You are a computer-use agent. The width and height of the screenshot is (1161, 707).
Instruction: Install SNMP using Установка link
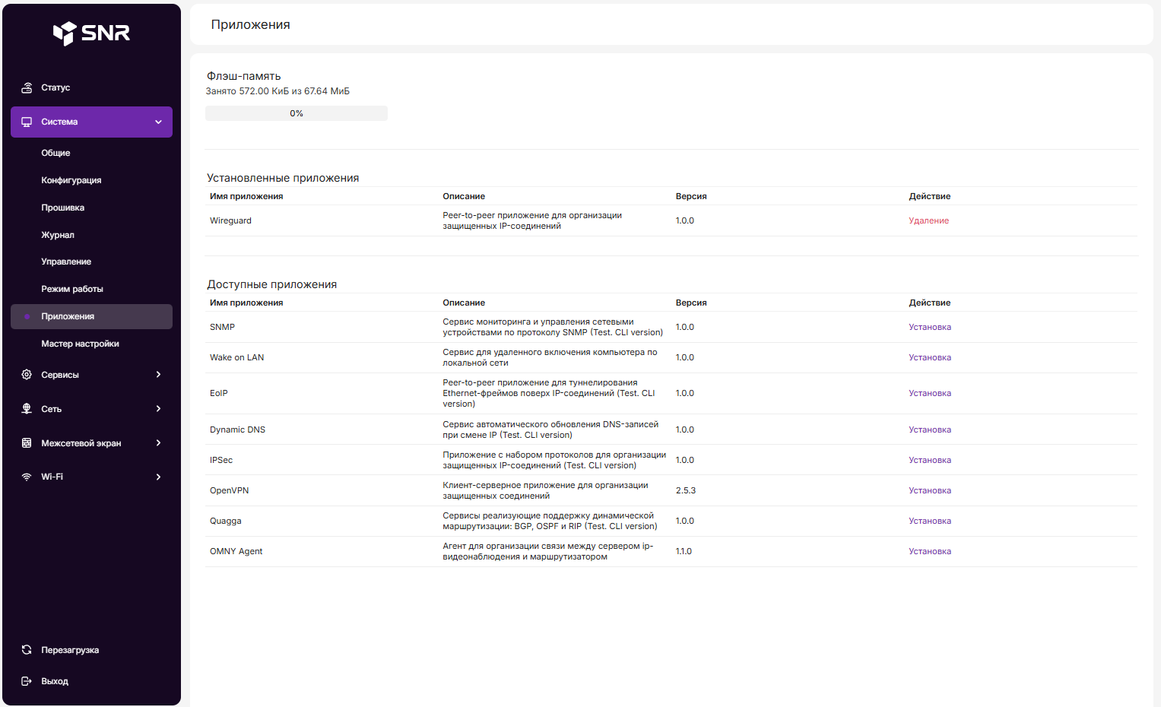(x=929, y=327)
